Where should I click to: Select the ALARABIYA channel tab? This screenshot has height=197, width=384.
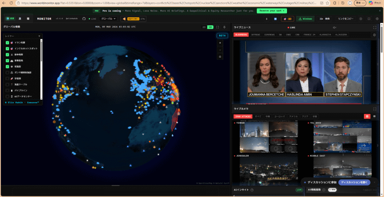pyautogui.click(x=325, y=35)
